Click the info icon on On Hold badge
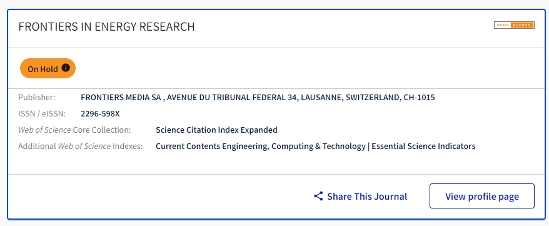 [66, 68]
